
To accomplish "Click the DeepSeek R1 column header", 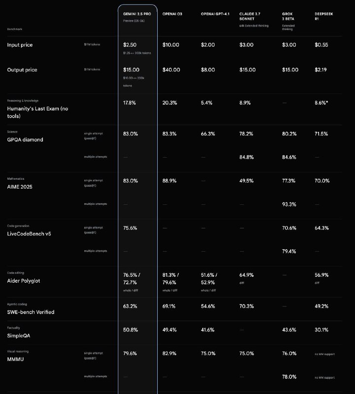I will coord(324,16).
